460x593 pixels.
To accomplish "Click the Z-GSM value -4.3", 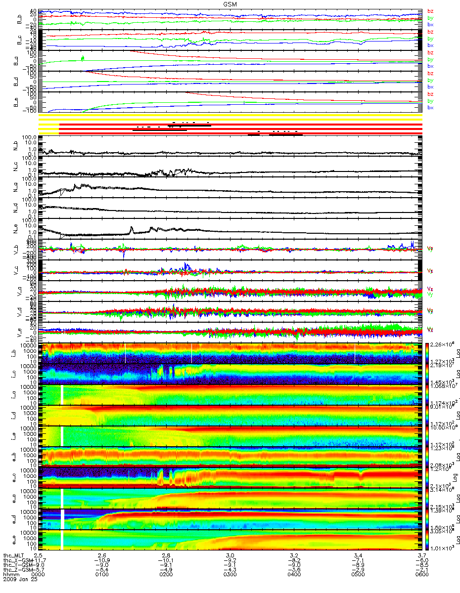I will coord(230,571).
